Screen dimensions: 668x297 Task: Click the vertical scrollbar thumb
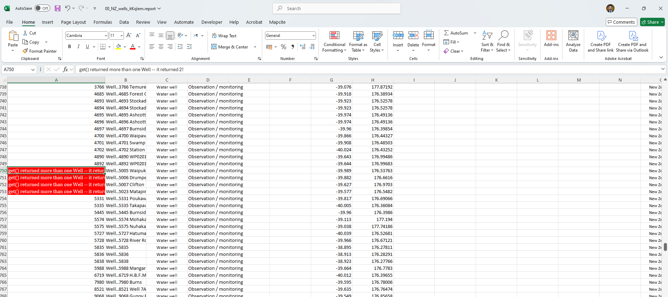(x=665, y=247)
